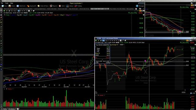Select crosshair tool in left sidebar
This screenshot has height=110, width=196.
click(x=1, y=13)
